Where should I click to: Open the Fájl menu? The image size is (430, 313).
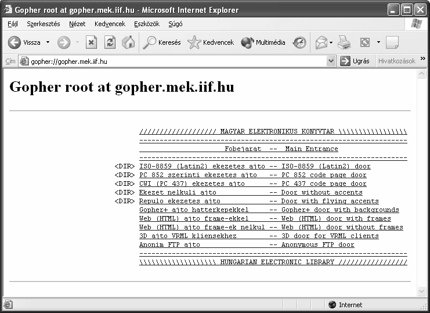(x=13, y=24)
